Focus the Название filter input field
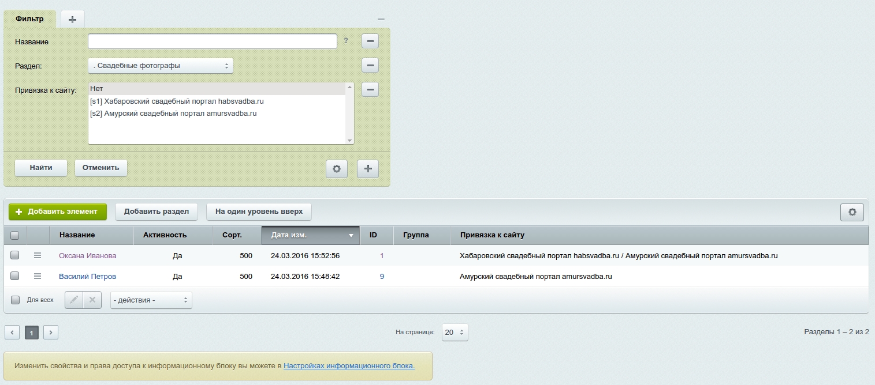The image size is (875, 385). (213, 41)
